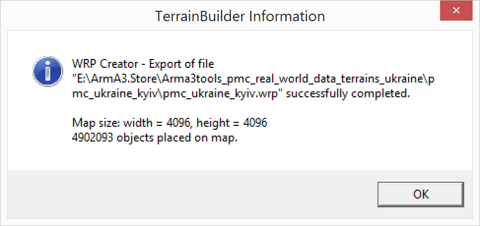Click the 'height = 4096' value
Viewport: 480px width, 226px height.
(232, 123)
